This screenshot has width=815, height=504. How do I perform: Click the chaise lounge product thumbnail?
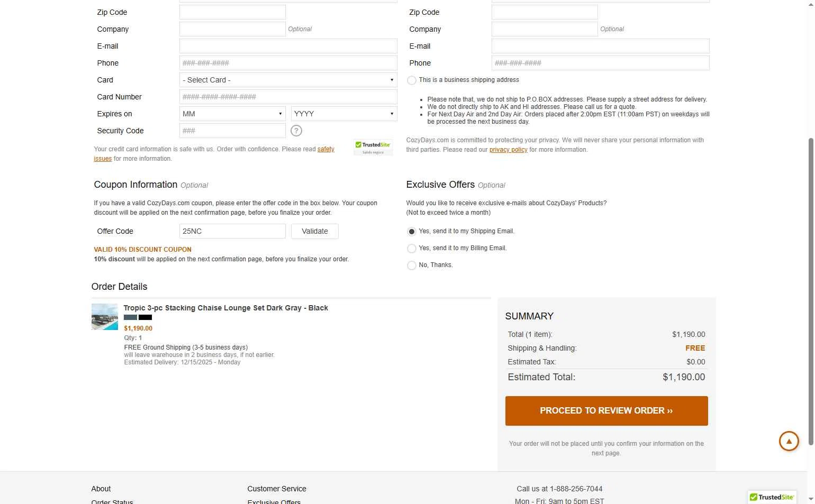105,317
